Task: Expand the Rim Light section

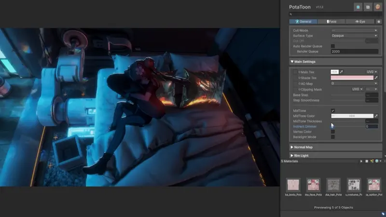Action: tap(335, 155)
